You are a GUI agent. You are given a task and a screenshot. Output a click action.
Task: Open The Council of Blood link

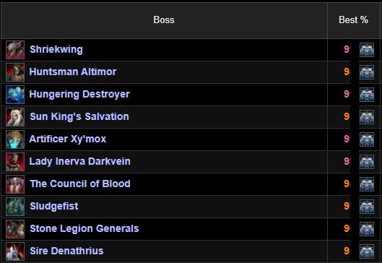pyautogui.click(x=80, y=184)
